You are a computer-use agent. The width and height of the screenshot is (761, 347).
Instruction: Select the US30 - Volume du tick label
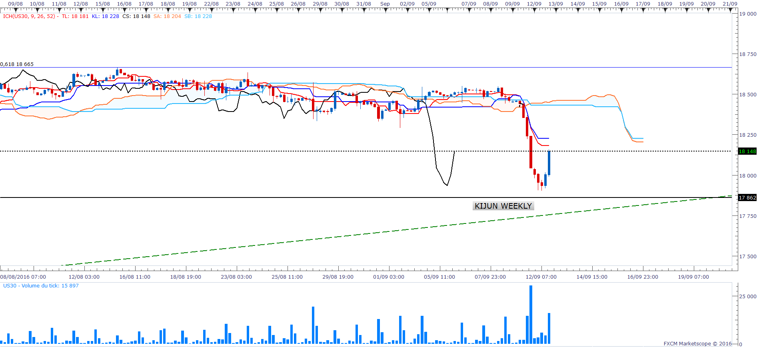coord(41,286)
